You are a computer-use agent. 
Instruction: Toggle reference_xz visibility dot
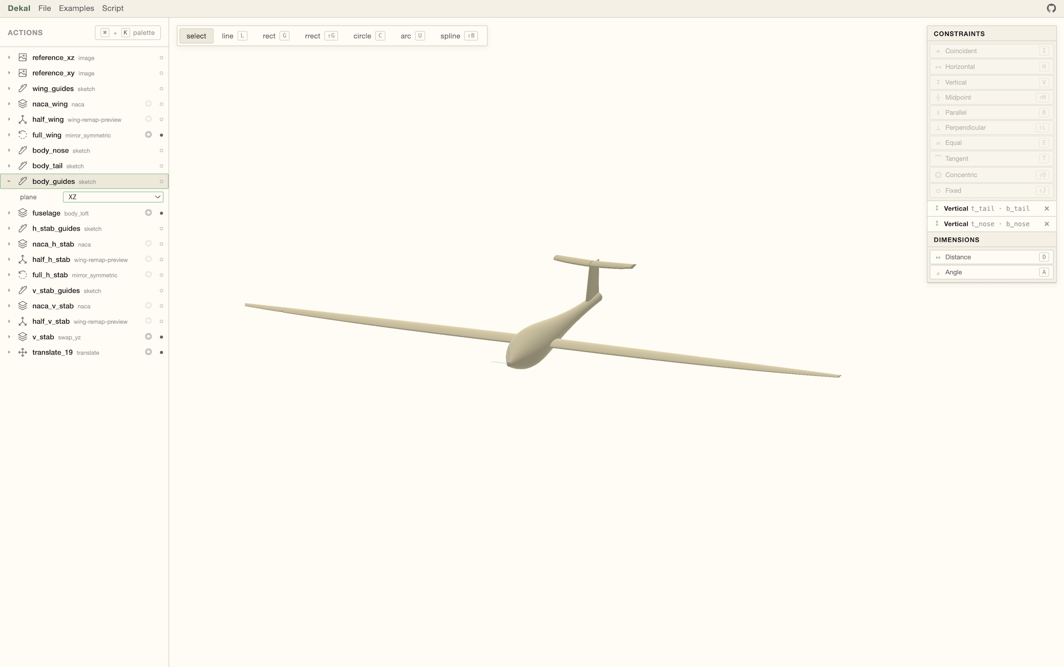(x=161, y=58)
